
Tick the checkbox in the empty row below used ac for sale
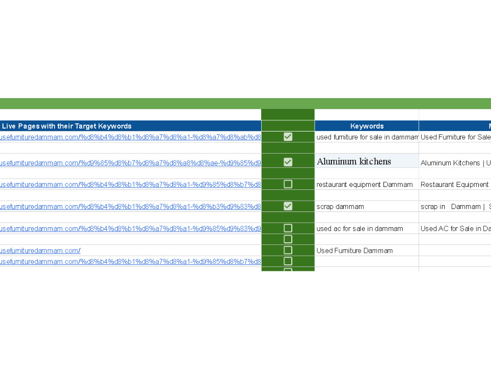(x=288, y=239)
